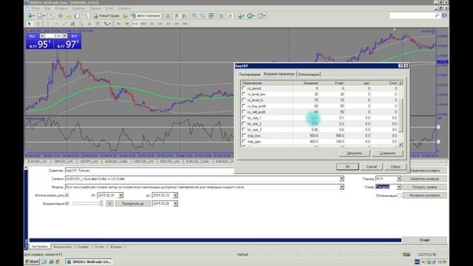Viewport: 473px width, 266px height.
Task: Open the Skip-to date 2015.03.26 dropdown
Action: pos(175,204)
